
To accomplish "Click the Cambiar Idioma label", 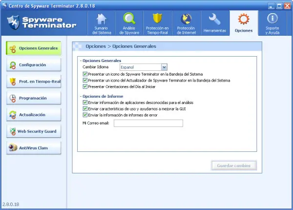I will point(96,67).
